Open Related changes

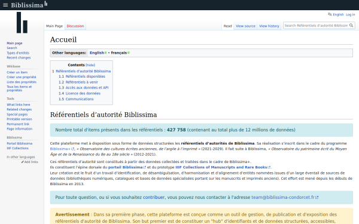(19, 109)
